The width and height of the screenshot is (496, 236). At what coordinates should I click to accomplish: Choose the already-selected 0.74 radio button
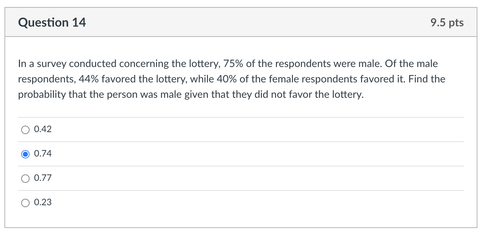coord(25,154)
